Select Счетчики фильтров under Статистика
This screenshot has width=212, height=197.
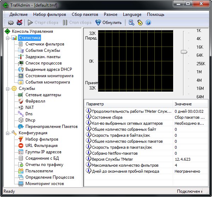(x=45, y=44)
